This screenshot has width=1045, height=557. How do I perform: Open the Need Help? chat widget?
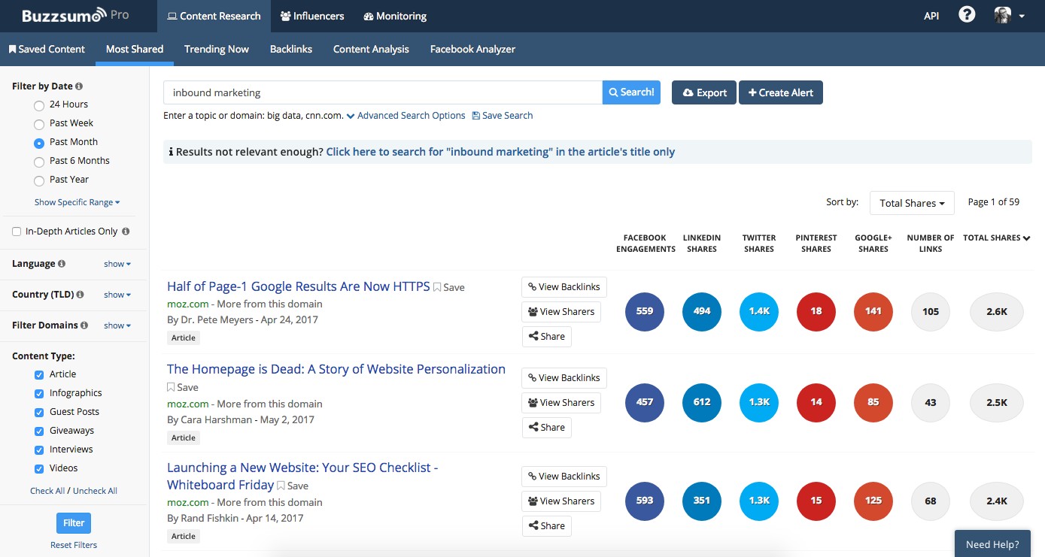[992, 544]
